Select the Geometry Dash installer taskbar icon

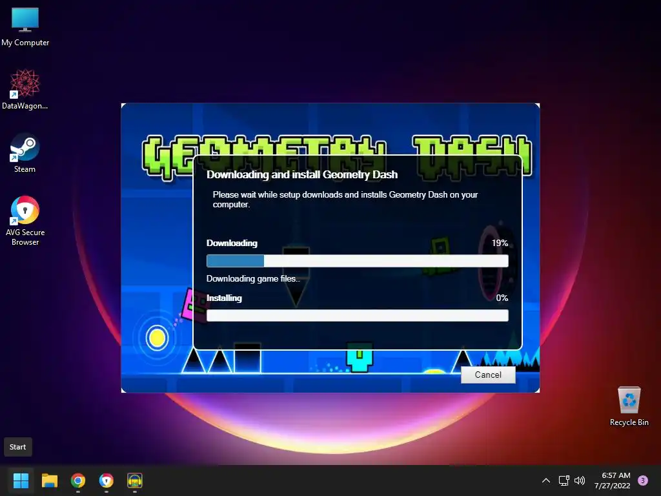135,480
